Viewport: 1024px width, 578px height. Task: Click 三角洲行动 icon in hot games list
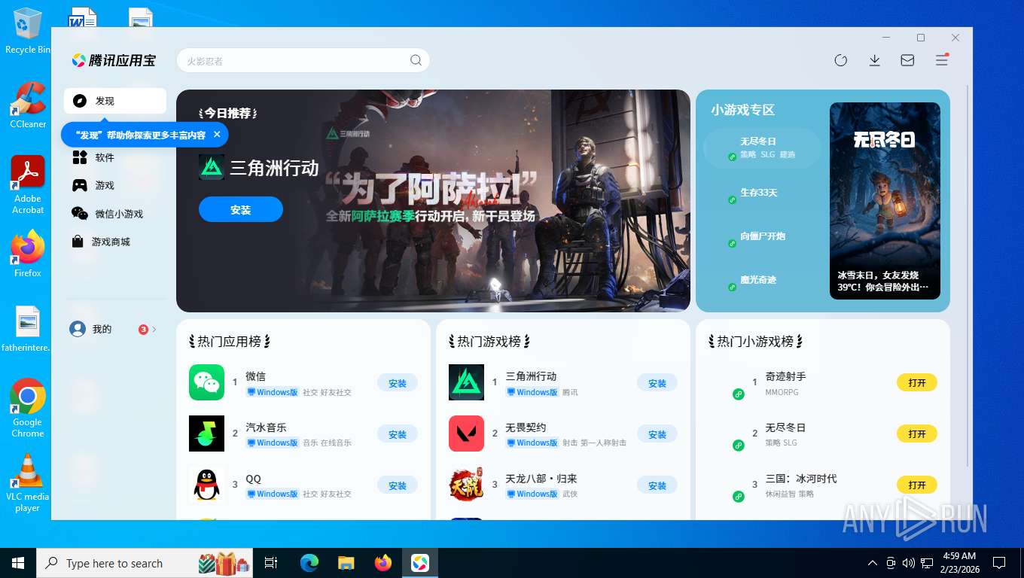pyautogui.click(x=466, y=382)
